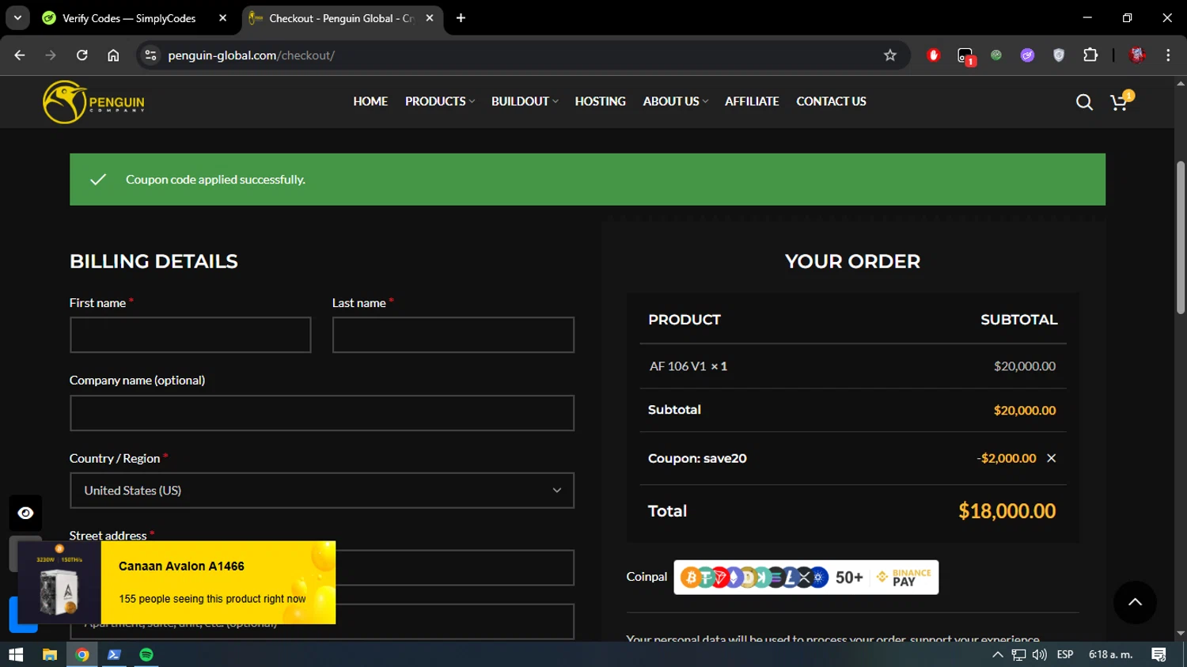Bookmark this page with the star icon
The image size is (1187, 667).
click(890, 55)
